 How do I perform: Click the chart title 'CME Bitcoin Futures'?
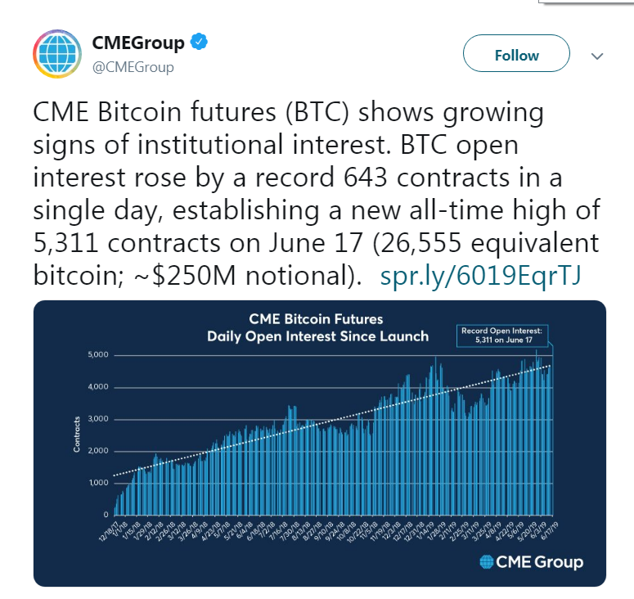[316, 319]
